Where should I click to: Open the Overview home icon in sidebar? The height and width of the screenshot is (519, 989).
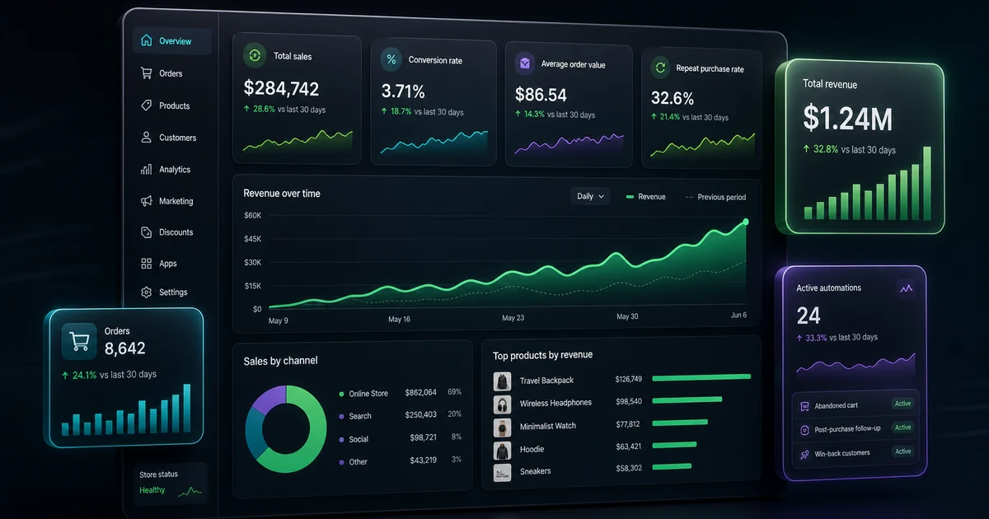pyautogui.click(x=146, y=40)
